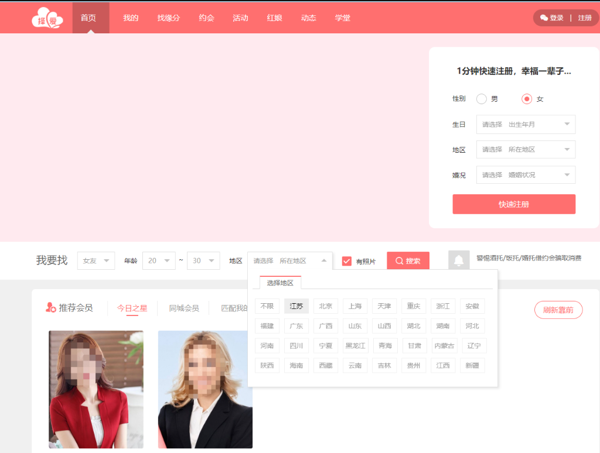This screenshot has width=600, height=453.
Task: Open the 找缘分 navigation menu item
Action: click(168, 18)
